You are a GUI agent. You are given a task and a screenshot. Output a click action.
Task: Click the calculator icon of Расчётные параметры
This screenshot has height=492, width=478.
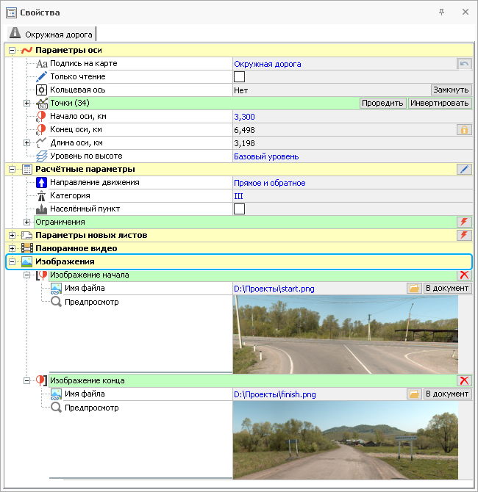(26, 169)
